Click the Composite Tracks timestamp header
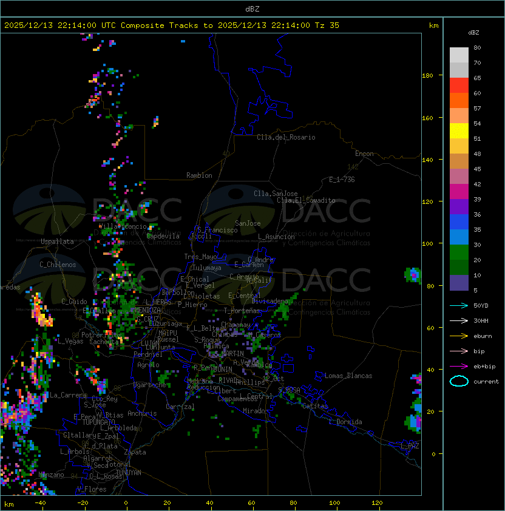 172,25
